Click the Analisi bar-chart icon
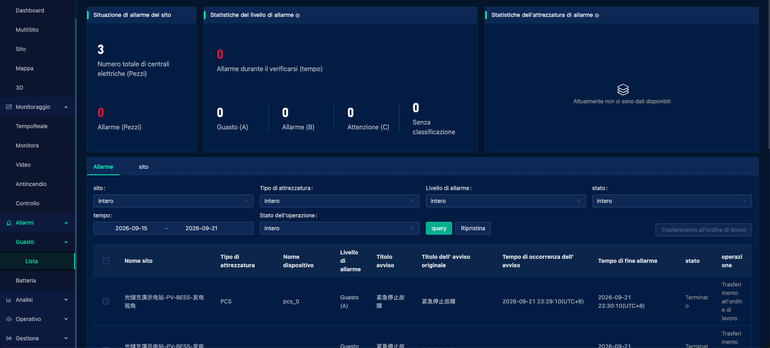The width and height of the screenshot is (770, 348). (x=9, y=300)
